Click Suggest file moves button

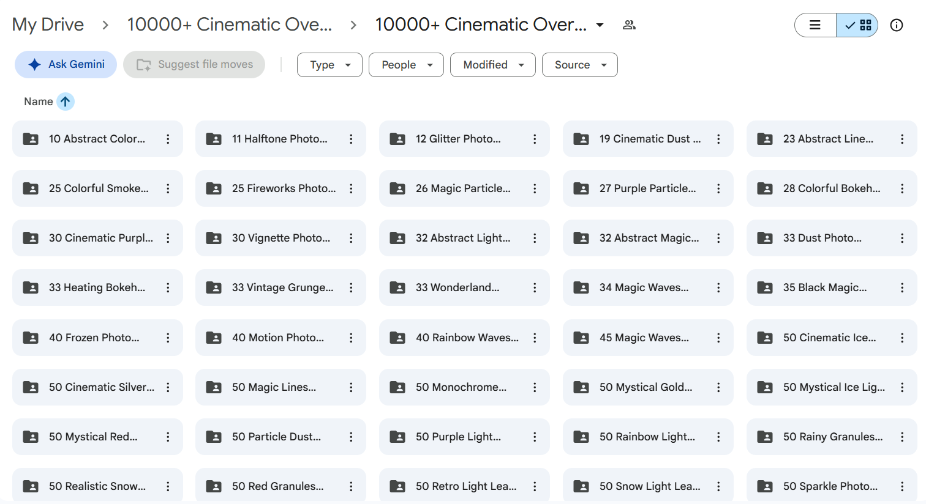coord(194,64)
